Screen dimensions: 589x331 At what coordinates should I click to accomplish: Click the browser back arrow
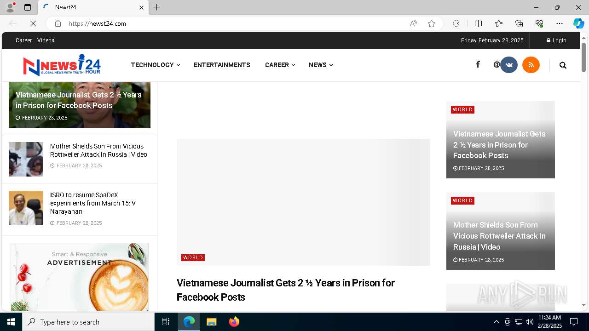pos(13,23)
